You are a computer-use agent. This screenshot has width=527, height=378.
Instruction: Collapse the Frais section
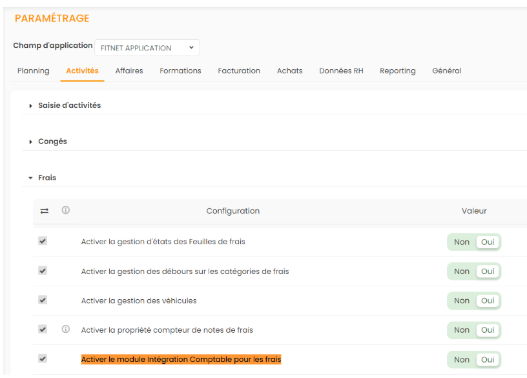[46, 178]
